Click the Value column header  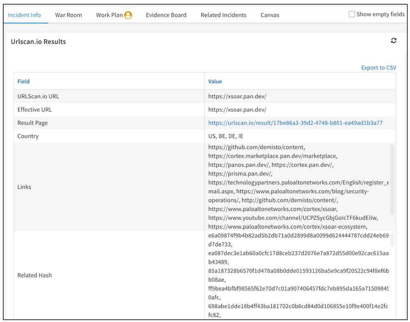click(215, 81)
